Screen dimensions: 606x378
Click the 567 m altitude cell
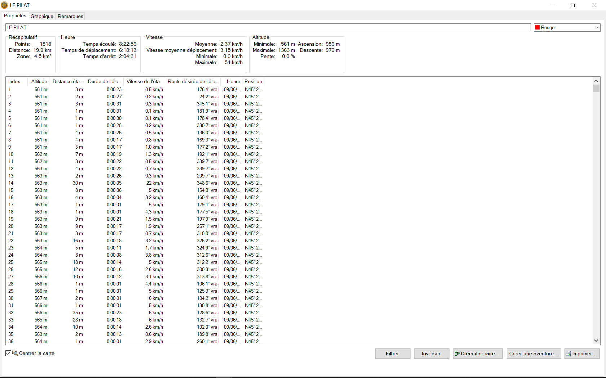coord(41,298)
